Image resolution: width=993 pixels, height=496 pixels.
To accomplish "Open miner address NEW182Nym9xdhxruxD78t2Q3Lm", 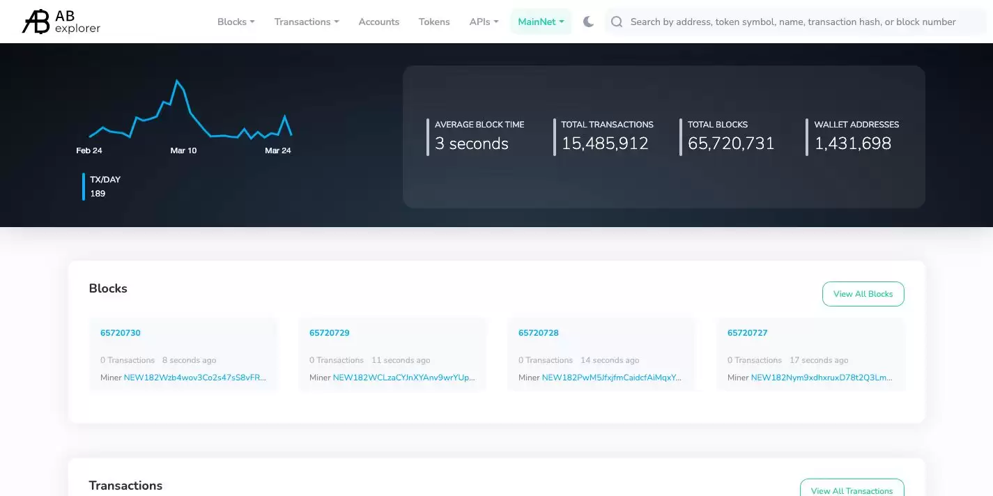I will pyautogui.click(x=822, y=378).
